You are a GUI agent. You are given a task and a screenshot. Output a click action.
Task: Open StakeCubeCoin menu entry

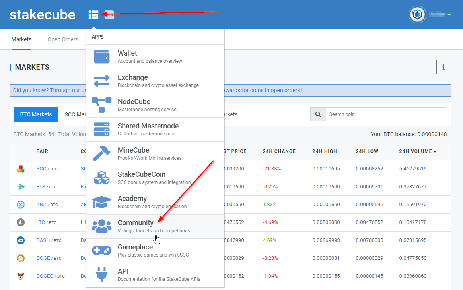[155, 178]
